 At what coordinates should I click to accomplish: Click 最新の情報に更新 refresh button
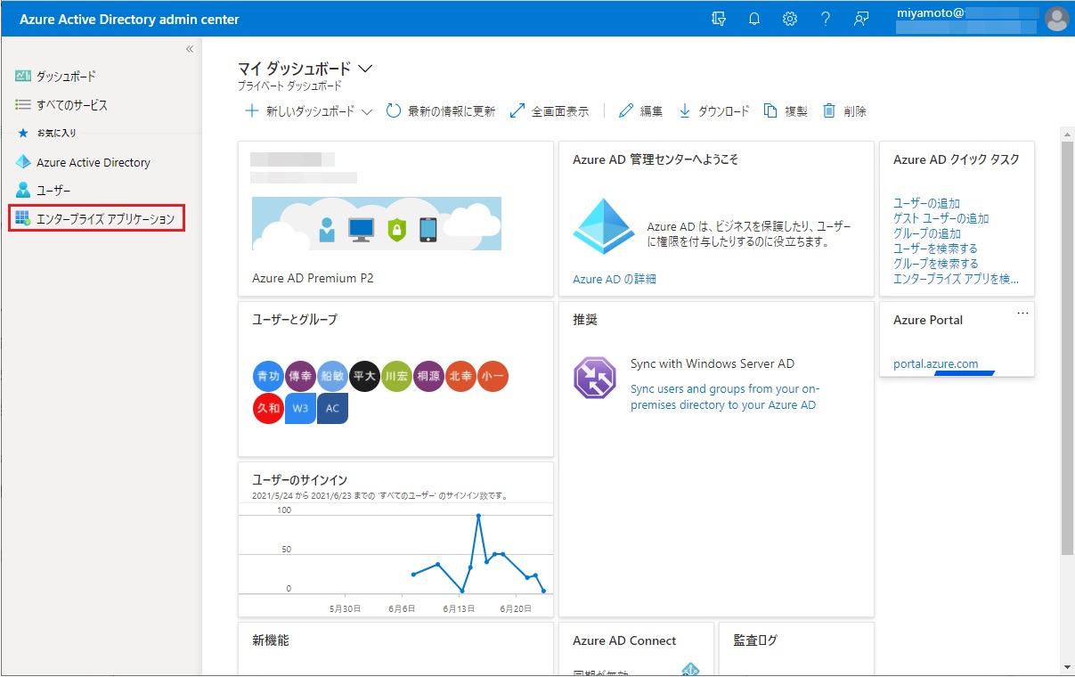(441, 111)
